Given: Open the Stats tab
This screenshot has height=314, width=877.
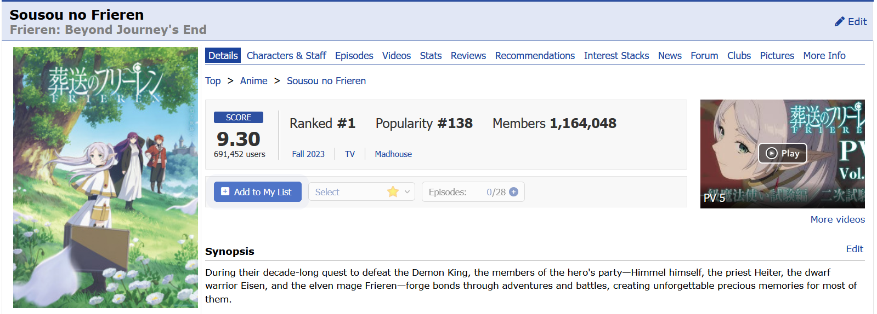Looking at the screenshot, I should click(431, 56).
